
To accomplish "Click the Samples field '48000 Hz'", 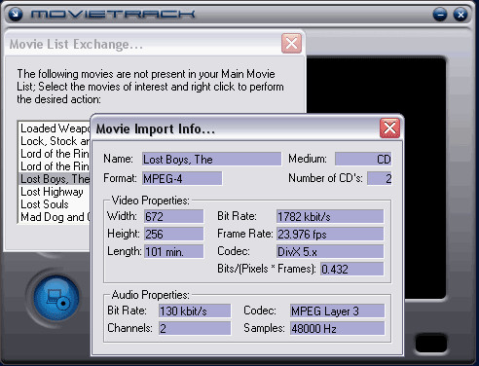I will 338,328.
